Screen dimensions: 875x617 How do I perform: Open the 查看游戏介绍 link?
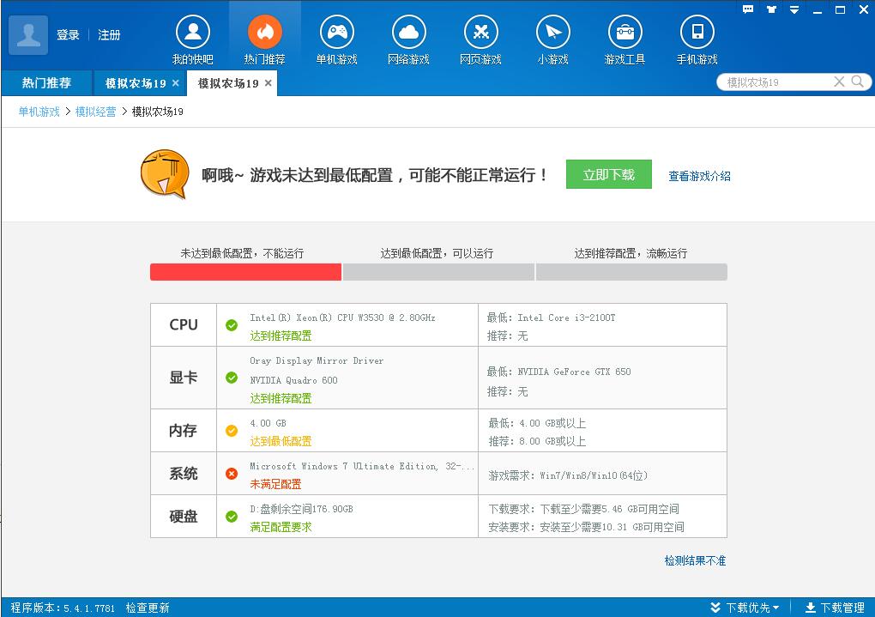point(698,175)
